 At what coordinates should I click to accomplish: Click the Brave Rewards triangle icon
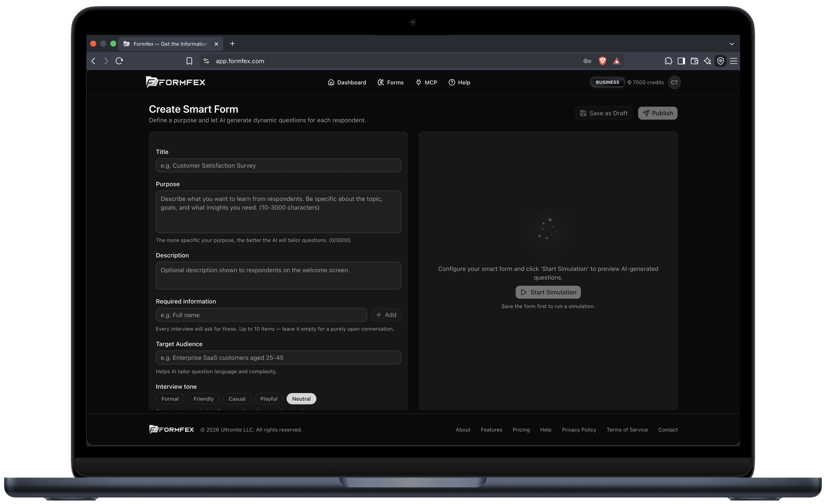[617, 61]
